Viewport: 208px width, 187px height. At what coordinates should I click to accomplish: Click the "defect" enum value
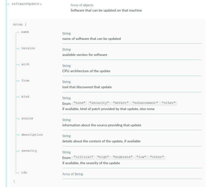click(x=121, y=103)
